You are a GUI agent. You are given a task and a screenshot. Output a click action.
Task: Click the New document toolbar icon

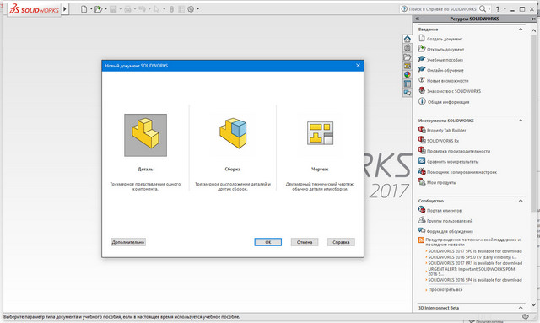tap(84, 9)
